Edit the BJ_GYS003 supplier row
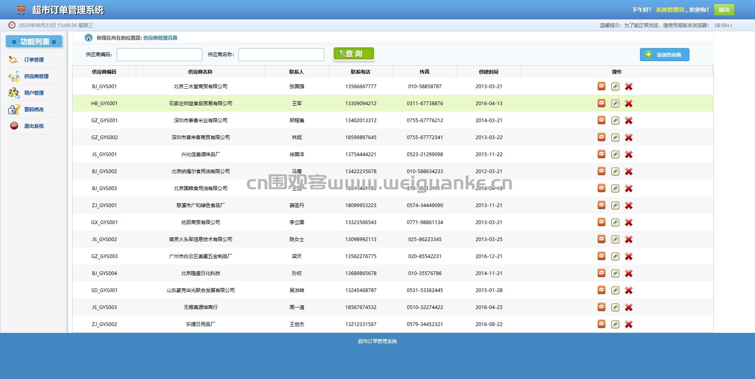This screenshot has height=379, width=755. pyautogui.click(x=615, y=188)
